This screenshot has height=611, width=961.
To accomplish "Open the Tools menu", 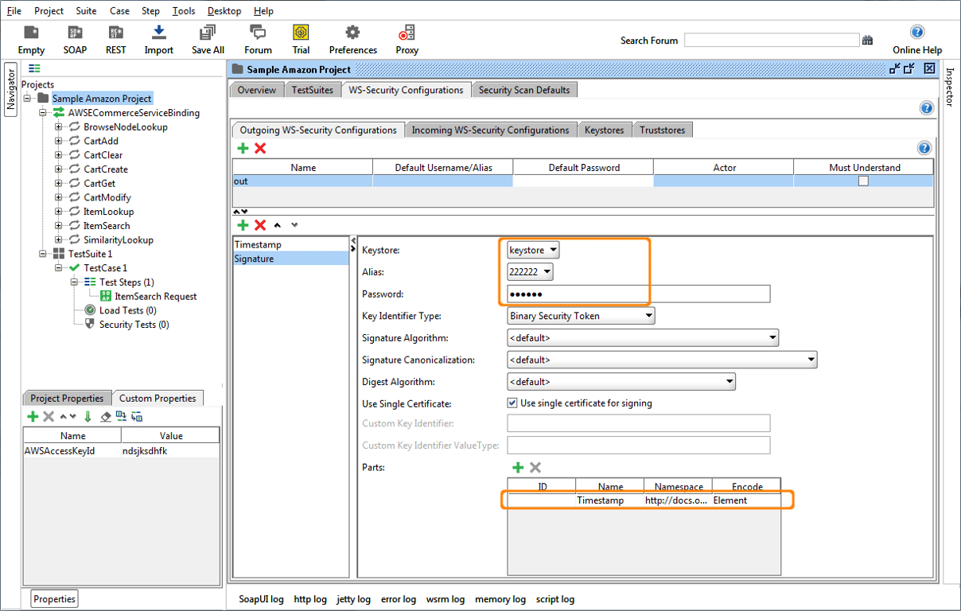I will [x=184, y=11].
